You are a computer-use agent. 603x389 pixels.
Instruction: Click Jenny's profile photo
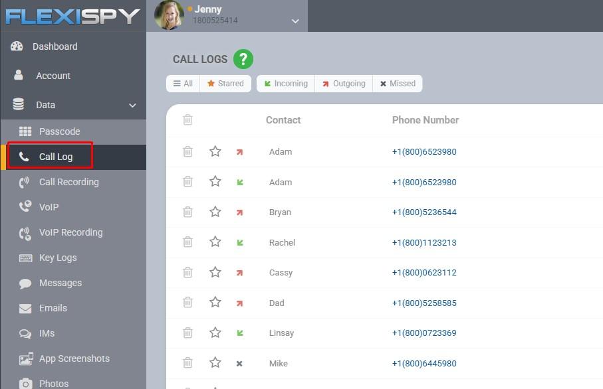click(x=169, y=15)
